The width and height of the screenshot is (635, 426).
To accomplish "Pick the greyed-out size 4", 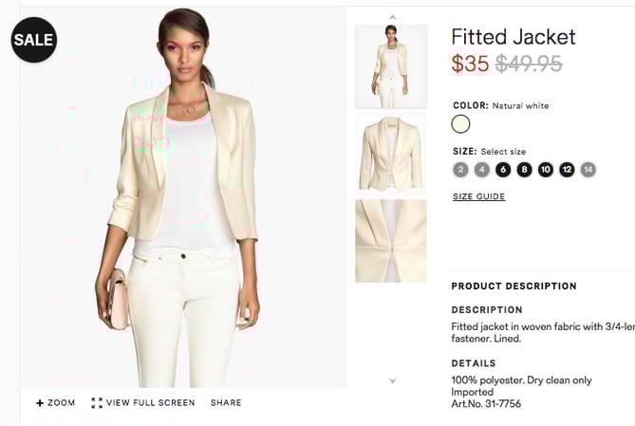I will click(482, 170).
